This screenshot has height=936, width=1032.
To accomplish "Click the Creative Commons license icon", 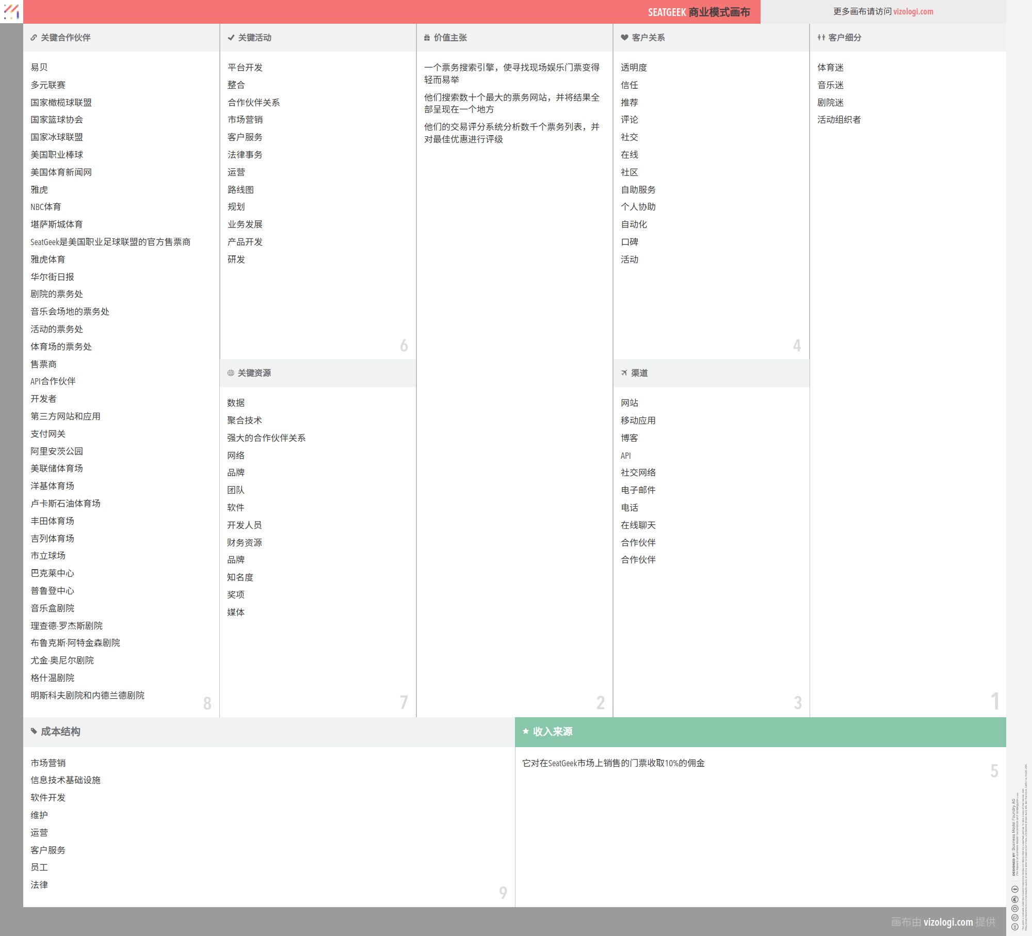I will (x=1014, y=927).
